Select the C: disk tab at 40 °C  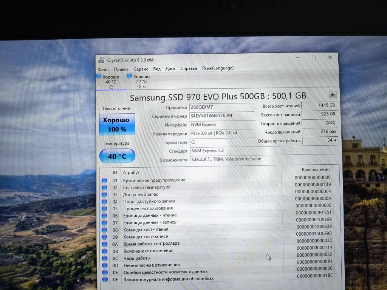[111, 82]
